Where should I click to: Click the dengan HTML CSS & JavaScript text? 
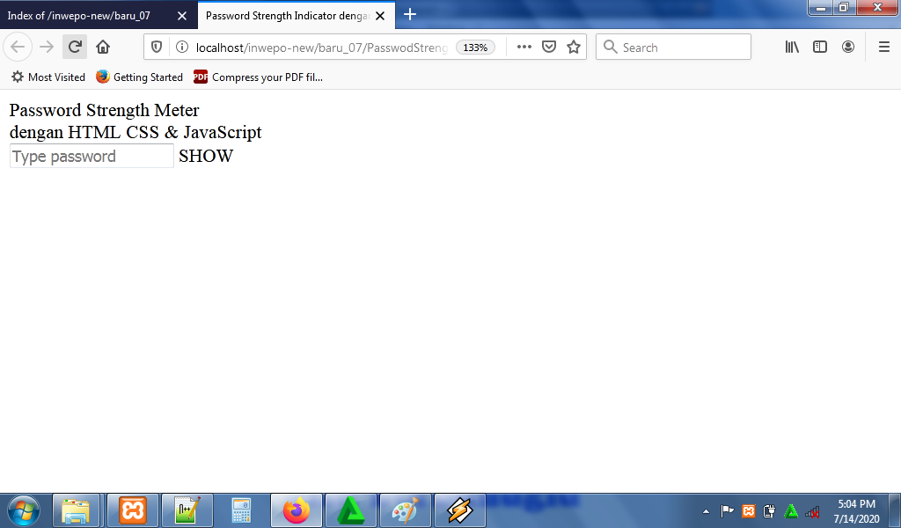tap(136, 132)
